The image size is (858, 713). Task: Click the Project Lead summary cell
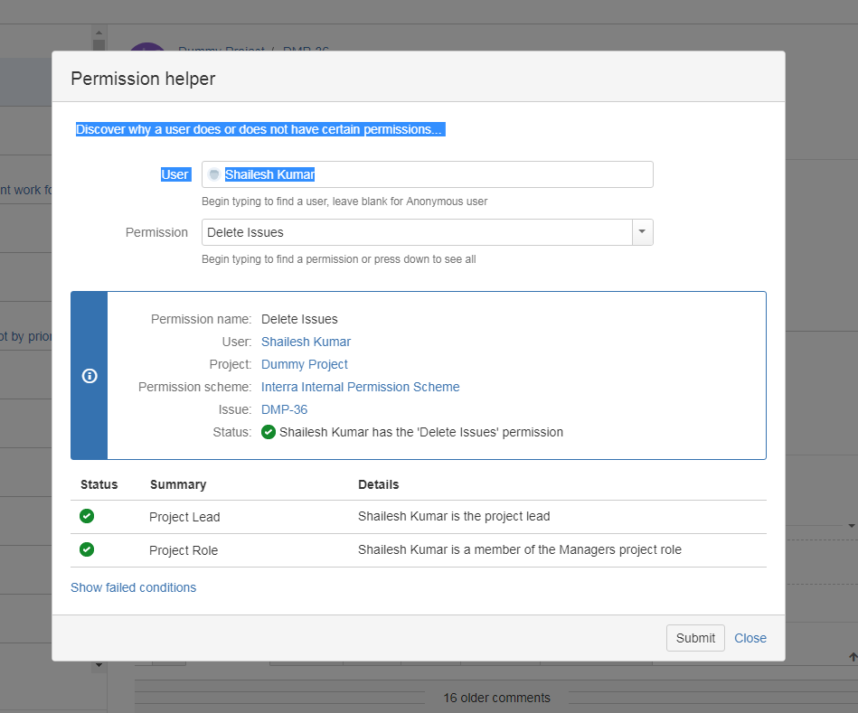(184, 517)
